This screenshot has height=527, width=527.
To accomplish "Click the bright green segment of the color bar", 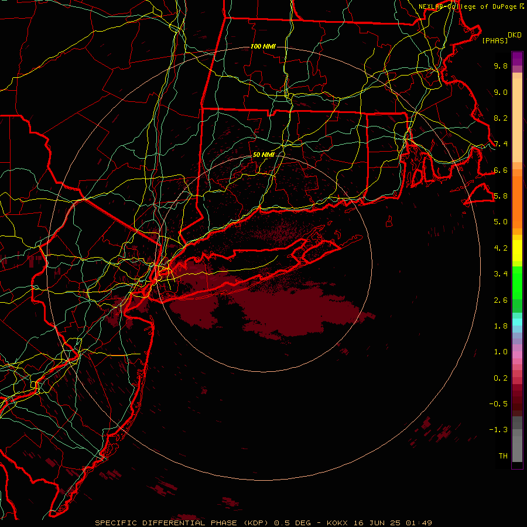I will point(517,283).
